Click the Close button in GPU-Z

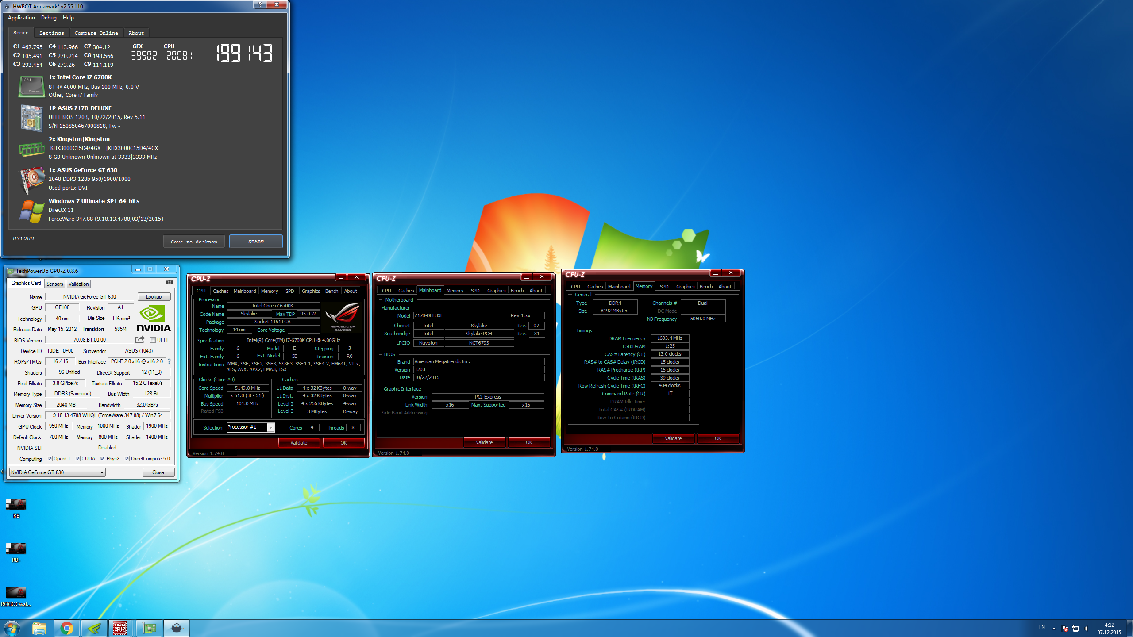(158, 472)
